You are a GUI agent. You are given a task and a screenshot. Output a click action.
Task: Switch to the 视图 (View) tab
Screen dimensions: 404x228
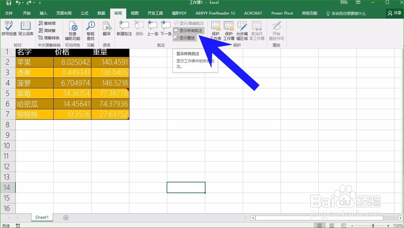point(135,13)
